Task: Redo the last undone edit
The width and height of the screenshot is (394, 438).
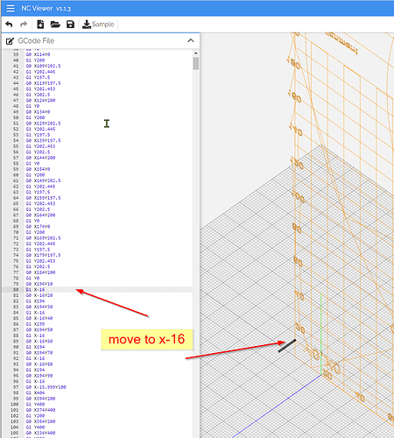Action: pos(24,25)
